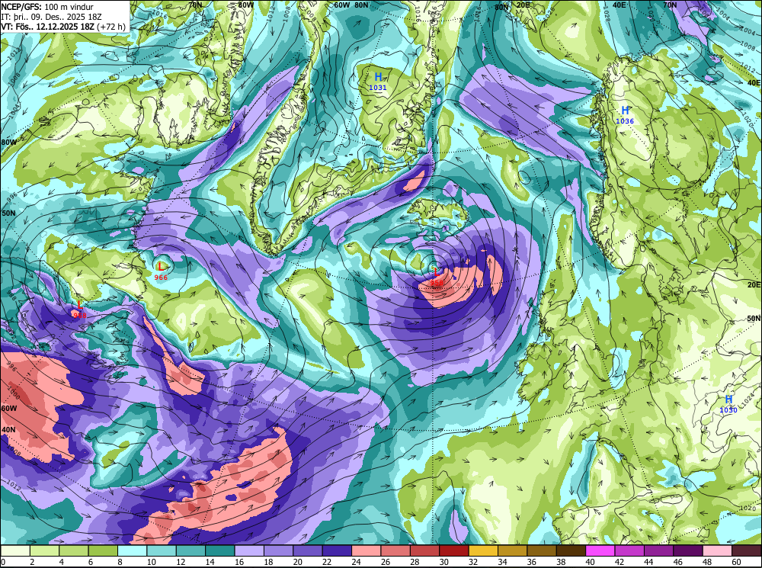762x568 pixels.
Task: Click the '20E' label on the right edge
Action: click(x=754, y=284)
